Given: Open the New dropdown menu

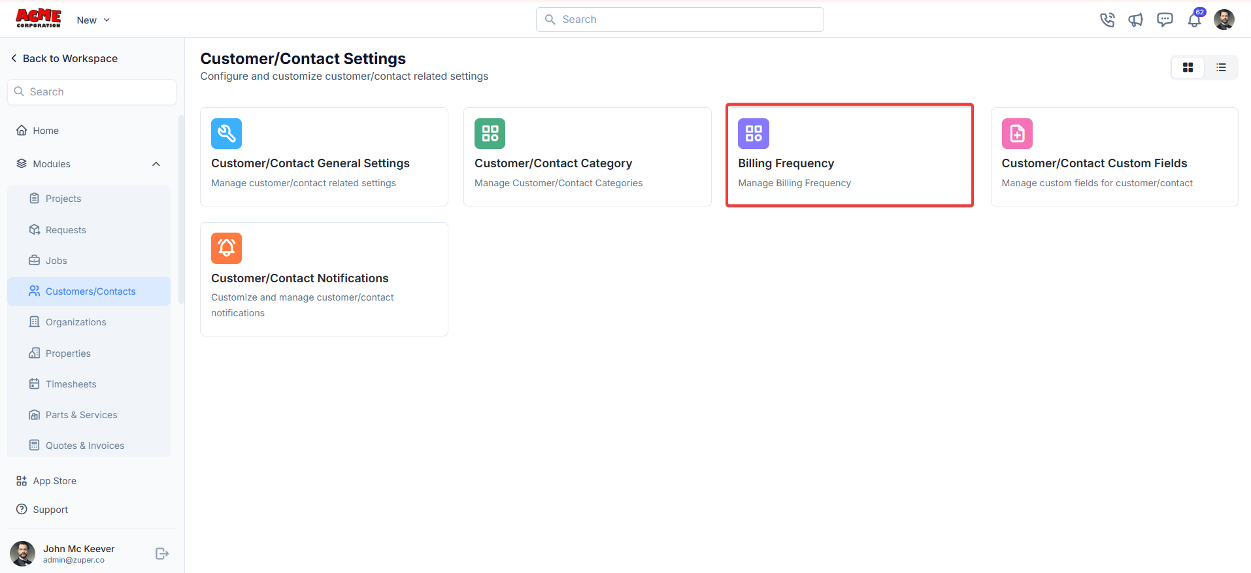Looking at the screenshot, I should [93, 20].
